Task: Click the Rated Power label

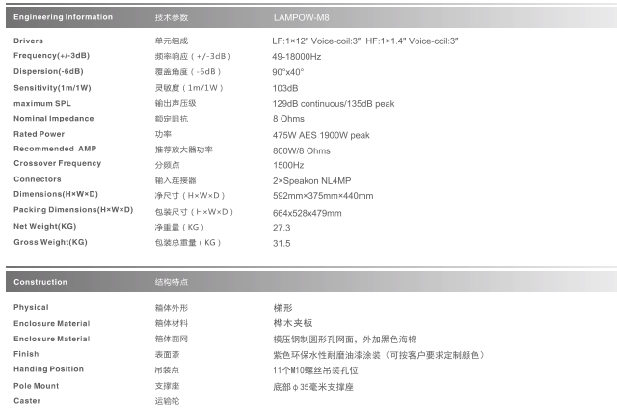Action: [x=40, y=134]
